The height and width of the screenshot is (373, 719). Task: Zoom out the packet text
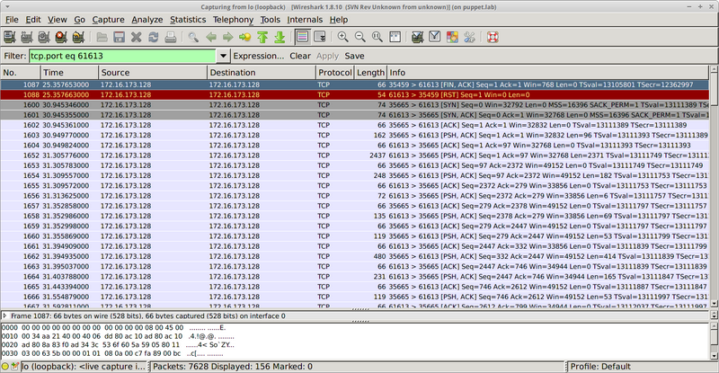tap(360, 37)
